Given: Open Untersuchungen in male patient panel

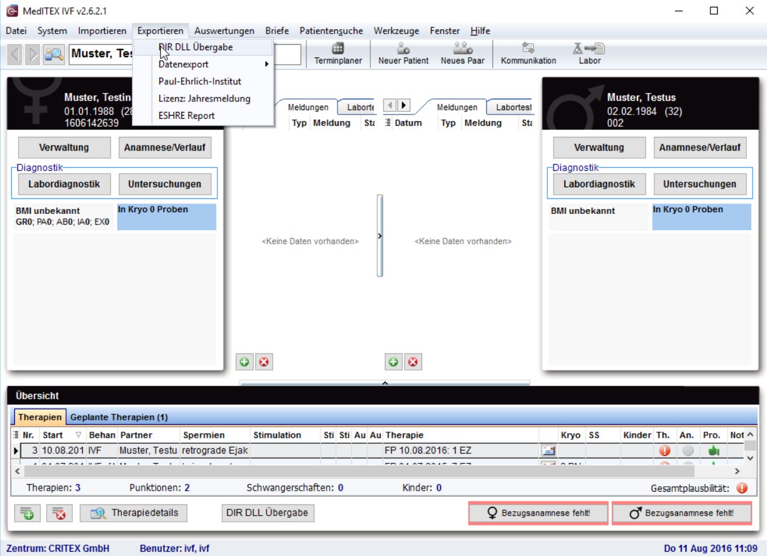Looking at the screenshot, I should (700, 184).
